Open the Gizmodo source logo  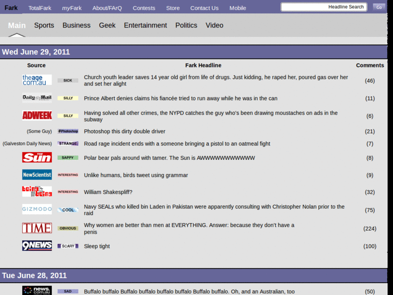click(37, 209)
